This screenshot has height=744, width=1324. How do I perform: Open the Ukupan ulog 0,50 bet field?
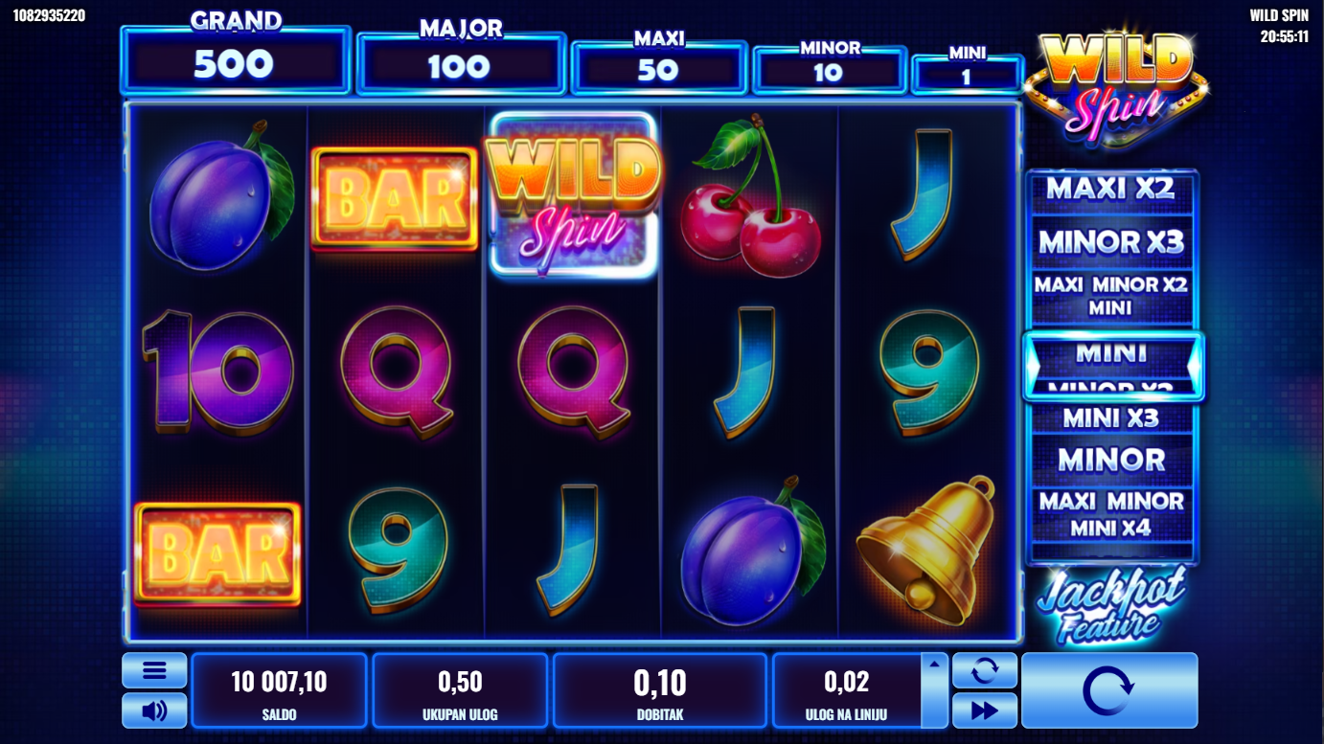coord(460,690)
